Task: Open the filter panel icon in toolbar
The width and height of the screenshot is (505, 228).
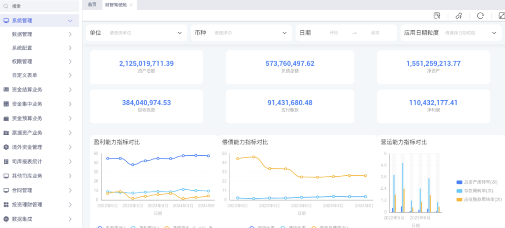Action: pos(437,16)
